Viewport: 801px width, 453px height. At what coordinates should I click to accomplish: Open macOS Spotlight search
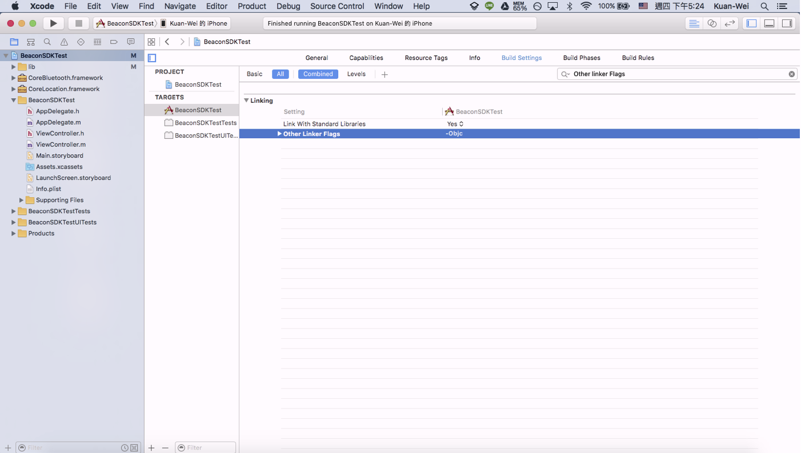(x=764, y=6)
